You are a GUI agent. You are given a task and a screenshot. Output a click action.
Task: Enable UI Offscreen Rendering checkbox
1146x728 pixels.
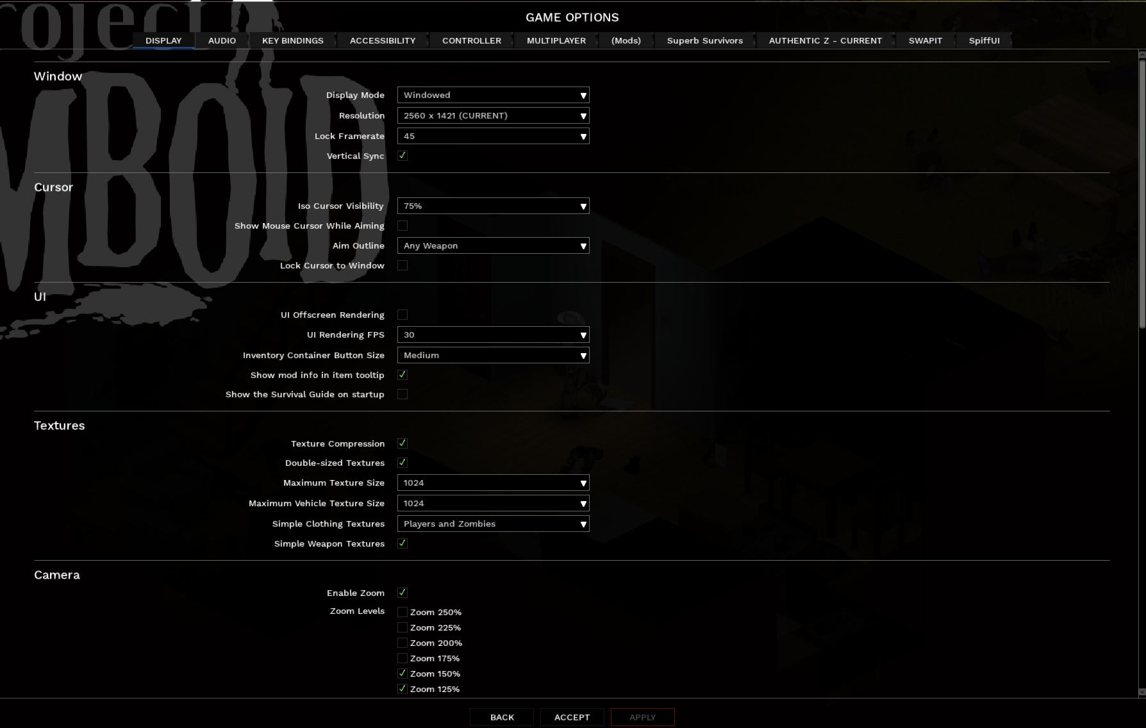click(403, 315)
